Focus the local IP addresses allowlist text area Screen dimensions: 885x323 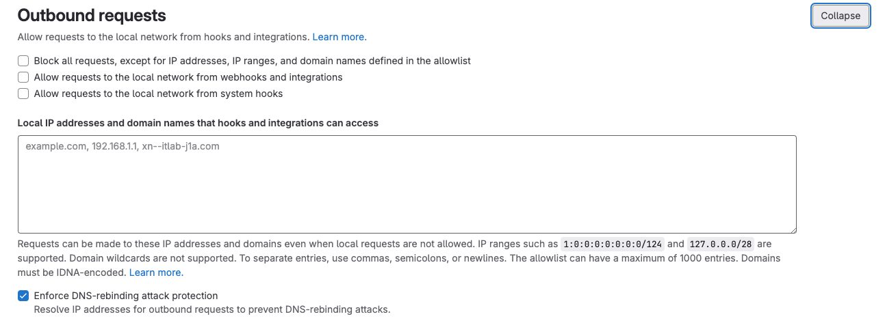tap(407, 184)
